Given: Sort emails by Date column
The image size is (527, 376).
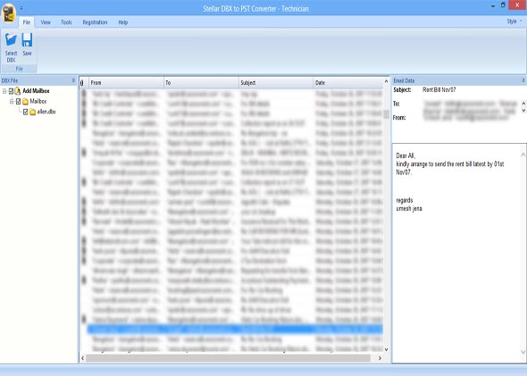Looking at the screenshot, I should (x=347, y=83).
